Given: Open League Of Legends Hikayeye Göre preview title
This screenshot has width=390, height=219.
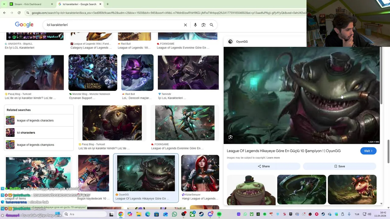Looking at the screenshot, I should click(x=284, y=151).
